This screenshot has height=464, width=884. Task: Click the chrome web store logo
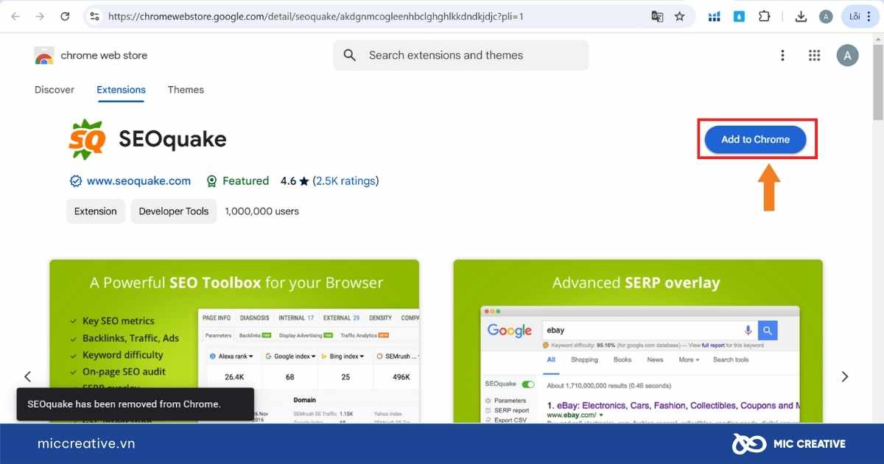[x=44, y=55]
